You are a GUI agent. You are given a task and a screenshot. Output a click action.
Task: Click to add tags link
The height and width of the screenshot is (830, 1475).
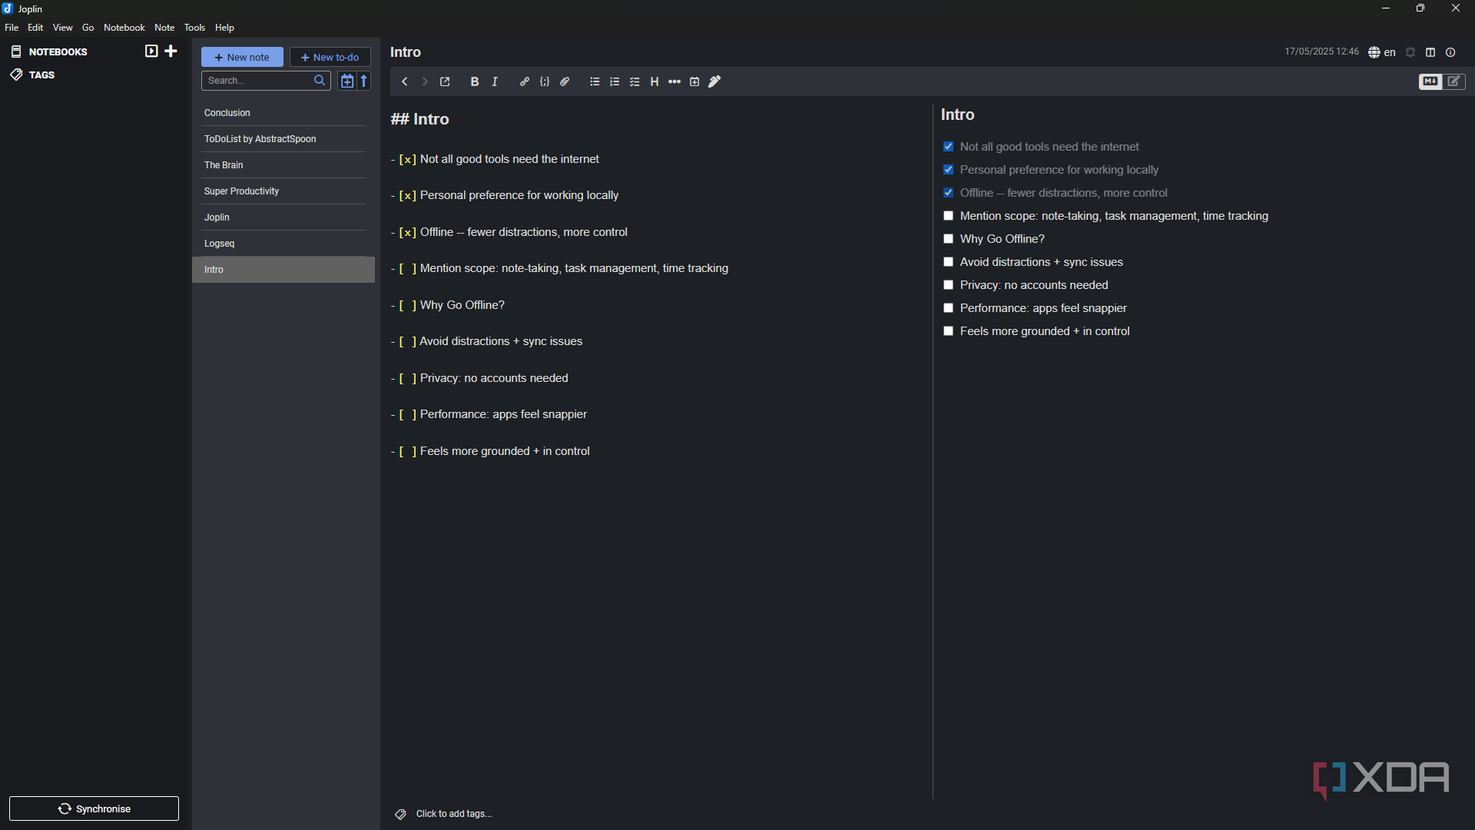[x=453, y=814]
